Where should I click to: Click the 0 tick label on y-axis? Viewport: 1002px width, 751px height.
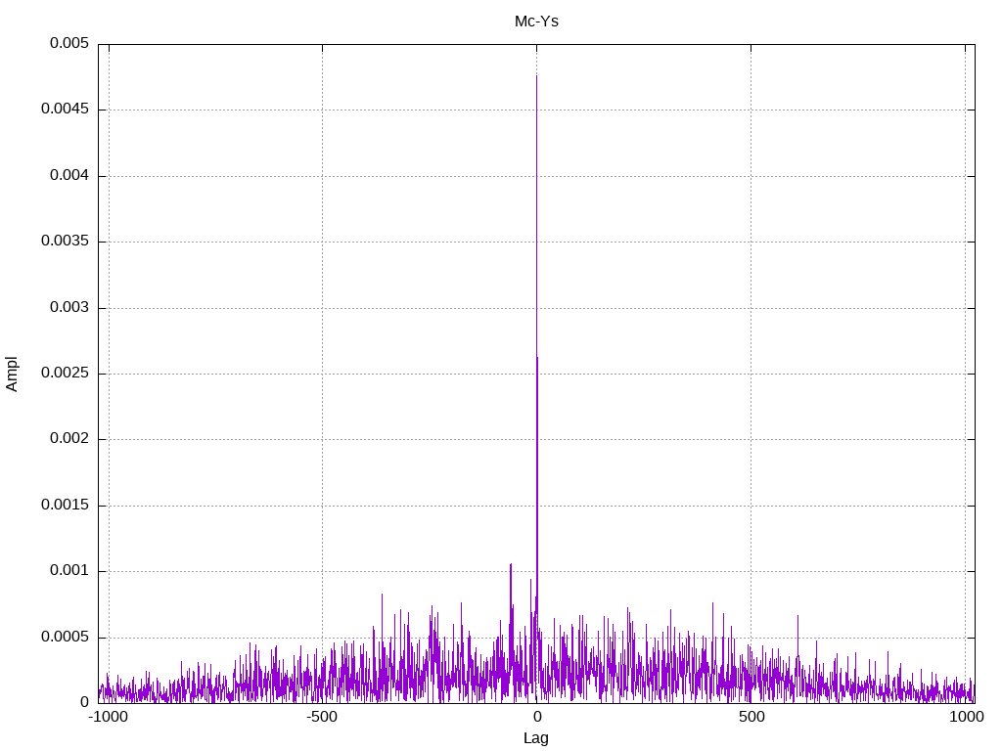(x=84, y=702)
